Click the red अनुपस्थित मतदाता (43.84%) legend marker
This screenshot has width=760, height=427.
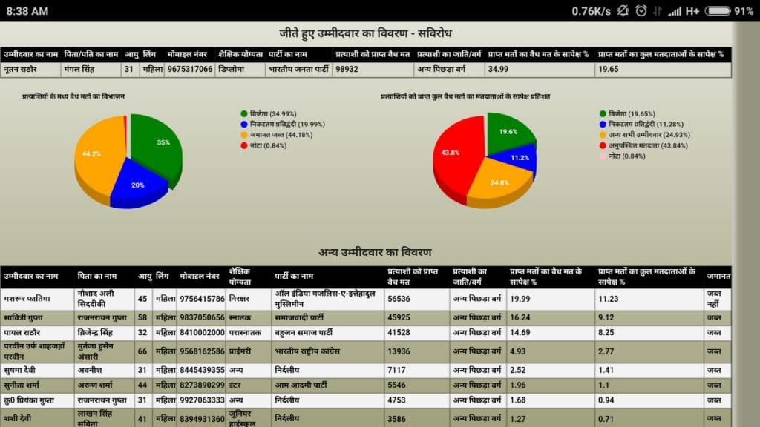tap(603, 145)
